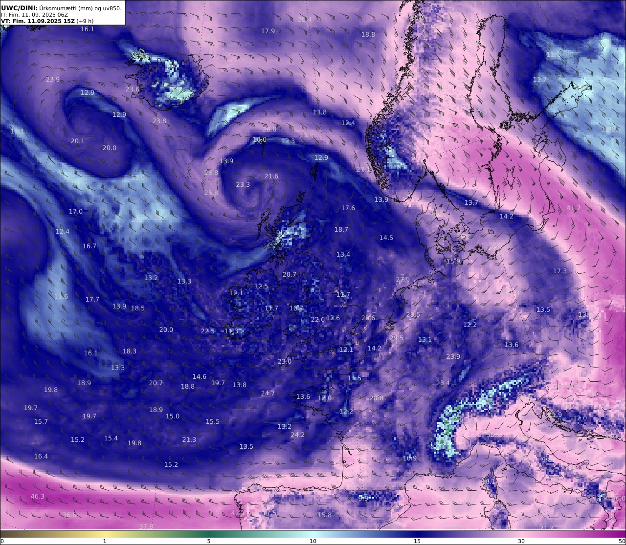Click the 17.3 value in eastern Europe
Viewport: 626px width, 545px height.
pos(559,271)
